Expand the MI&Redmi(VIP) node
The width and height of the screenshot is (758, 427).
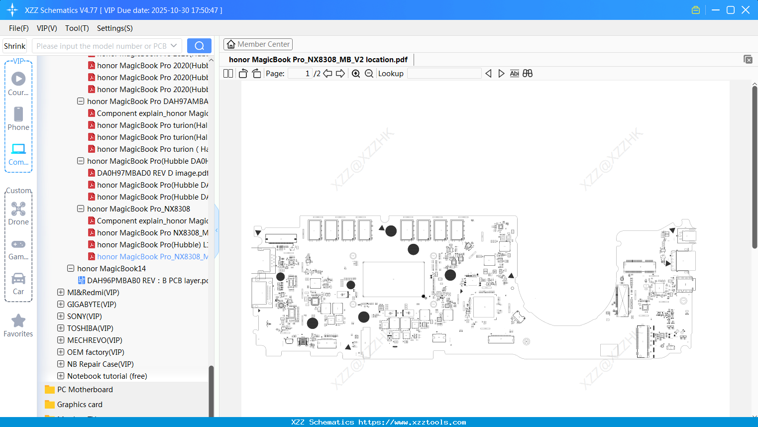[61, 292]
